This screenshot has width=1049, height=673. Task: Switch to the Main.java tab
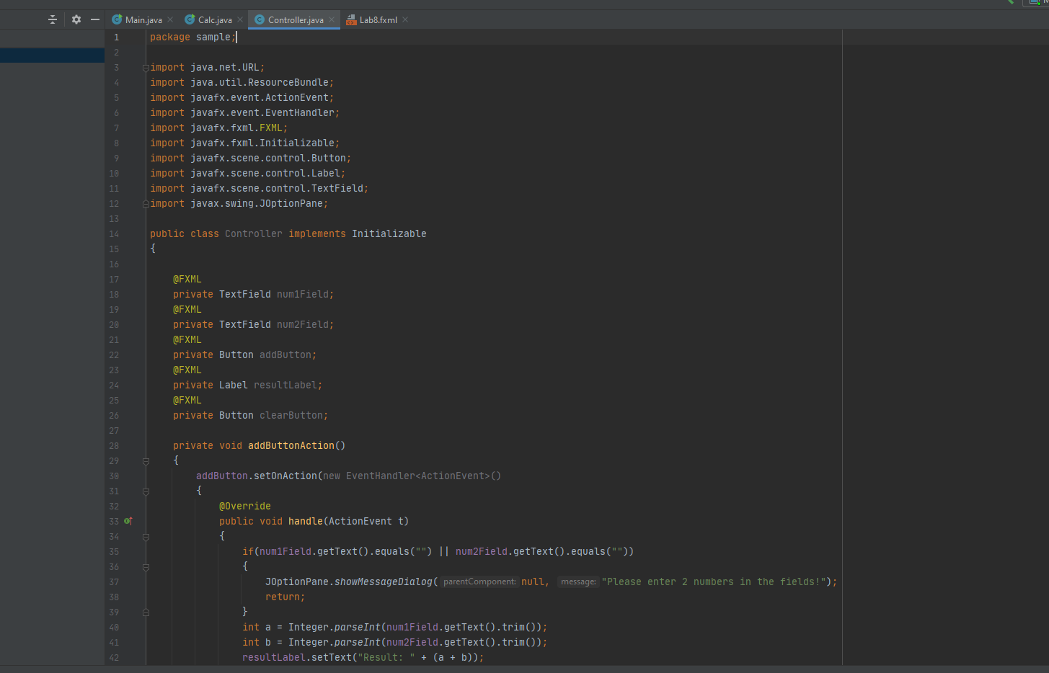click(143, 20)
